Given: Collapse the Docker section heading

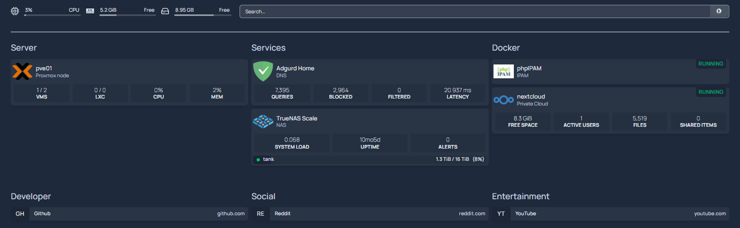Looking at the screenshot, I should click(x=506, y=48).
